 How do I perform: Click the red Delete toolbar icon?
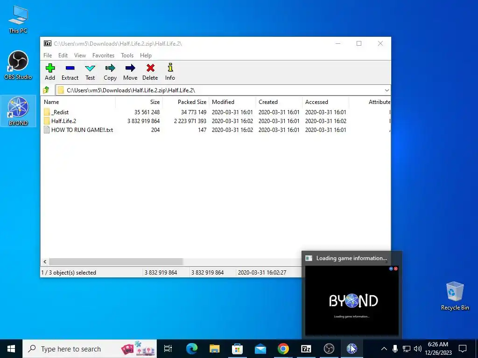(x=150, y=72)
